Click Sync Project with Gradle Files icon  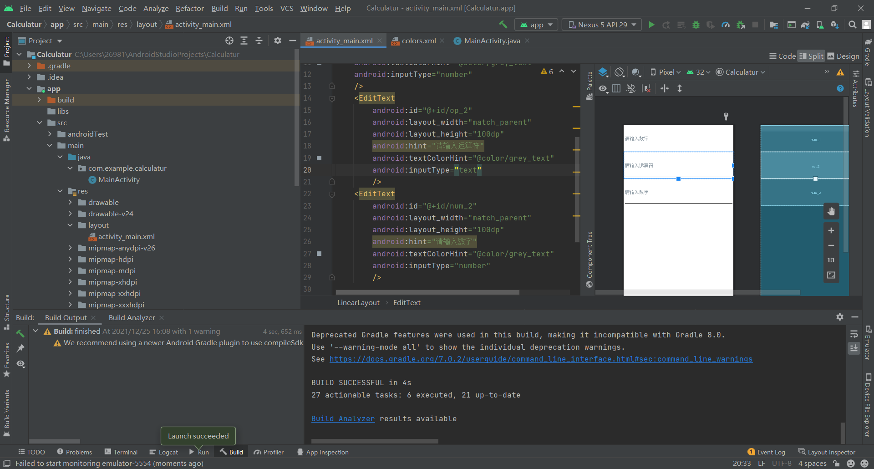coord(805,25)
